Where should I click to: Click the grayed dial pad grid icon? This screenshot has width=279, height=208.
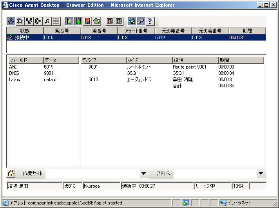coord(56,21)
